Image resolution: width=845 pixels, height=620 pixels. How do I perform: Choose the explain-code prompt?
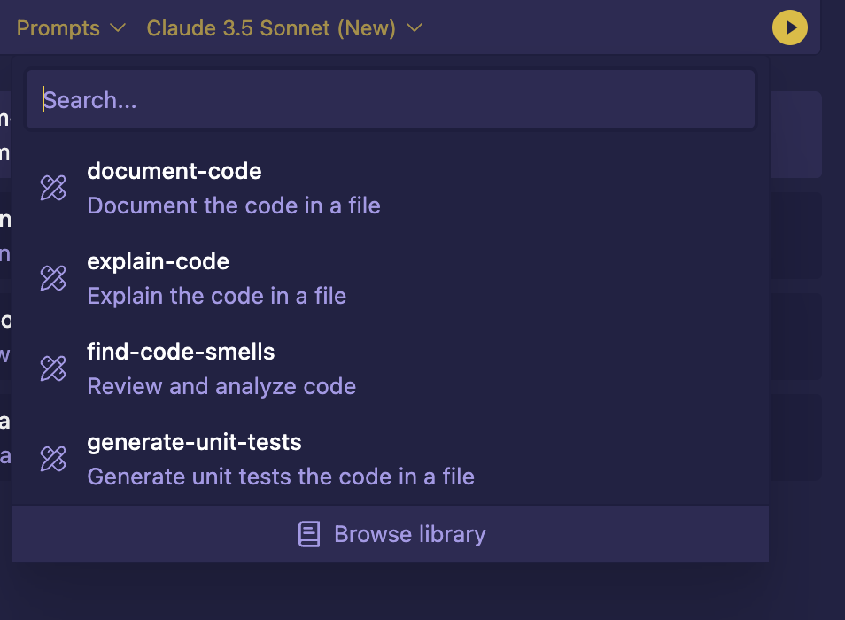coord(158,261)
